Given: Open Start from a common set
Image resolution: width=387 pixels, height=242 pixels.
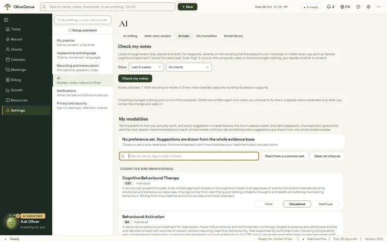Looking at the screenshot, I should click(x=284, y=156).
